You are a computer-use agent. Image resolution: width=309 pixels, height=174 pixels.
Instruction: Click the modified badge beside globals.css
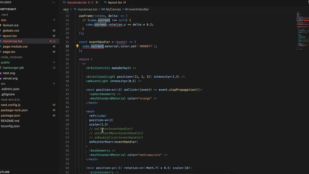[54, 30]
